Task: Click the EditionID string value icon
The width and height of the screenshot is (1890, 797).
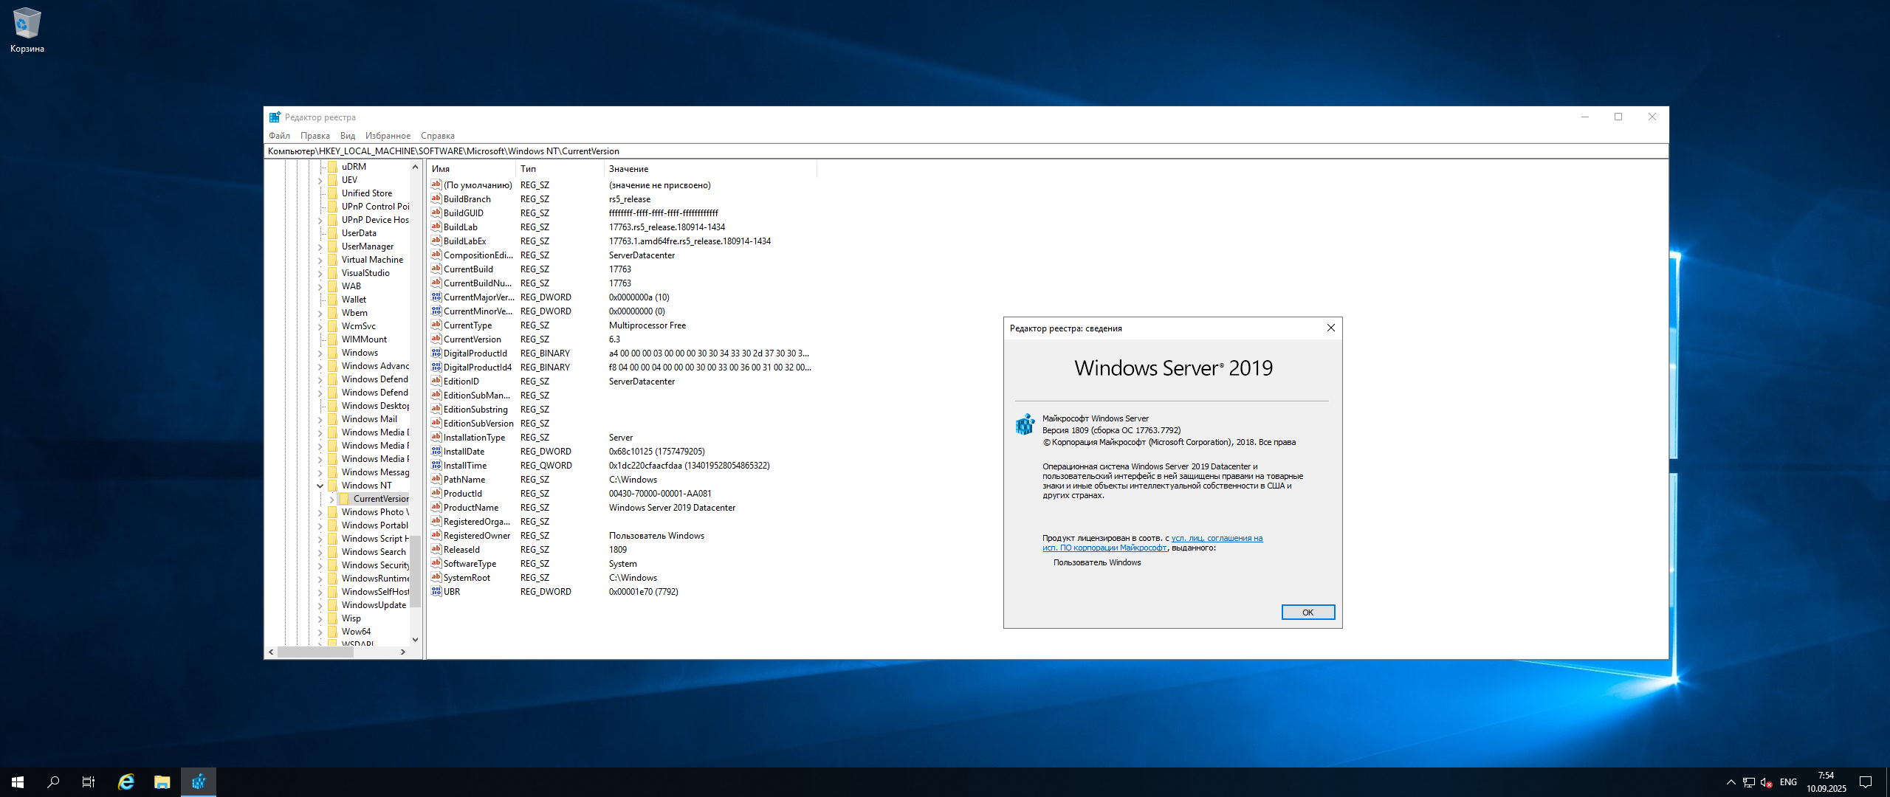Action: (x=436, y=381)
